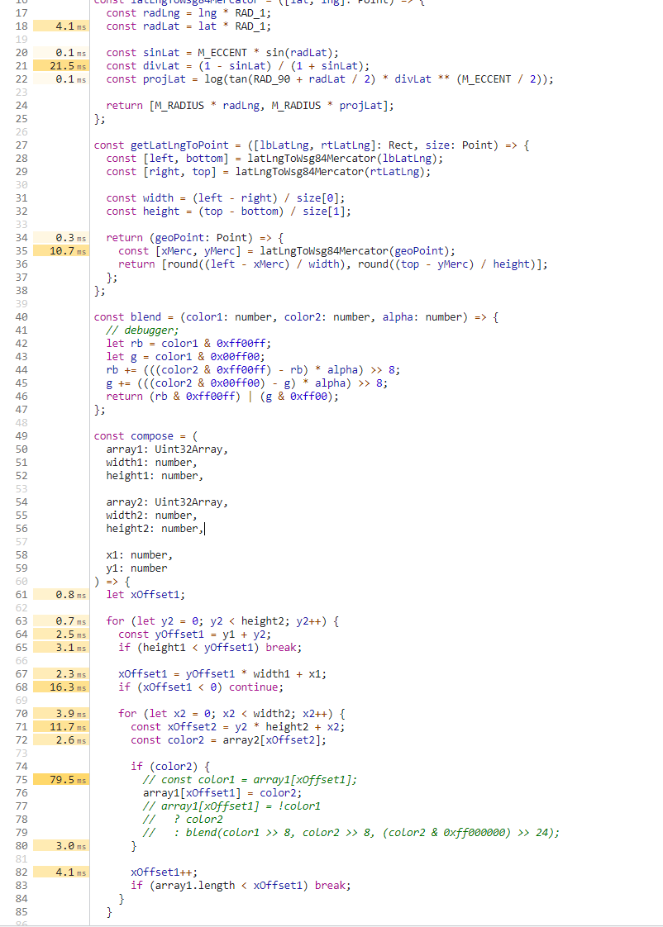This screenshot has height=927, width=663.
Task: Click 'array2: Uint32Array' parameter
Action: coord(165,502)
